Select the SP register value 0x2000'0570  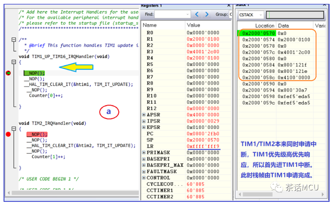point(203,140)
